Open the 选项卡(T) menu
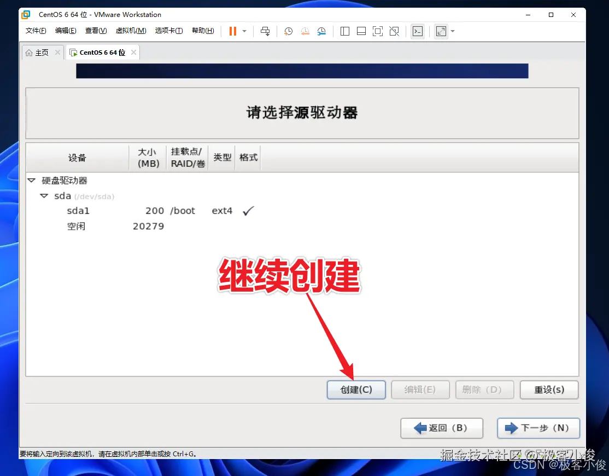 169,31
